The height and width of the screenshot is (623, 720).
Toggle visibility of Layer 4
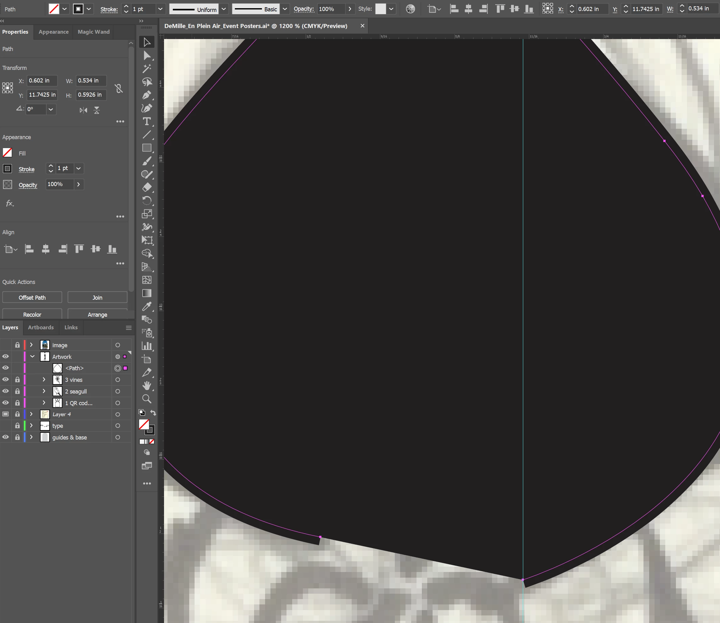(x=6, y=414)
